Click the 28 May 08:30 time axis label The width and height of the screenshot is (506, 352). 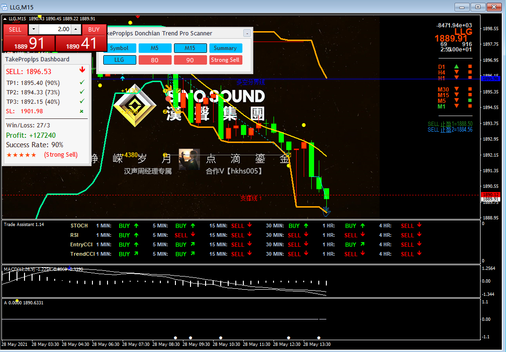[166, 344]
